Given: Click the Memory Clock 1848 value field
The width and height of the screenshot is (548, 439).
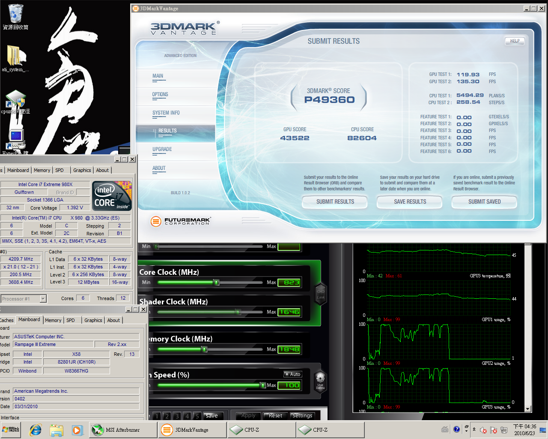Looking at the screenshot, I should click(x=289, y=349).
